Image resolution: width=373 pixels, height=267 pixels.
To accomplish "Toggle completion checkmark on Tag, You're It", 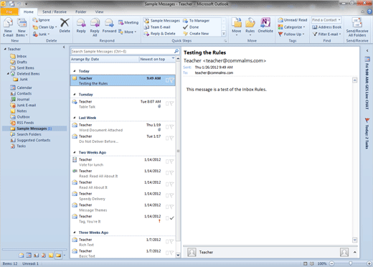I will pyautogui.click(x=171, y=218).
